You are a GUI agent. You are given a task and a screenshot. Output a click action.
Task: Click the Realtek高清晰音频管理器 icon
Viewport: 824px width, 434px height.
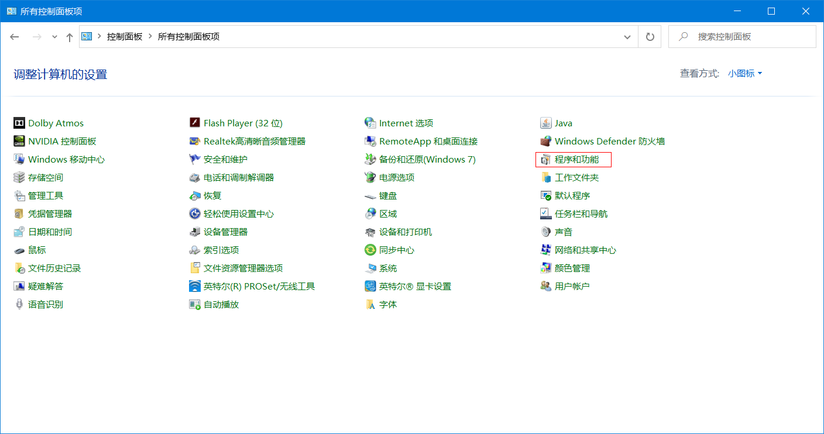195,141
